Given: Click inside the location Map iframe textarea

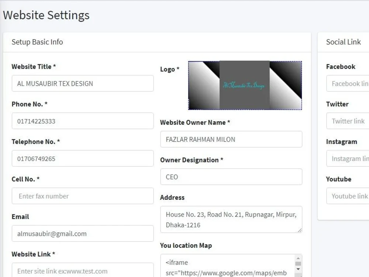Looking at the screenshot, I should [x=228, y=266].
